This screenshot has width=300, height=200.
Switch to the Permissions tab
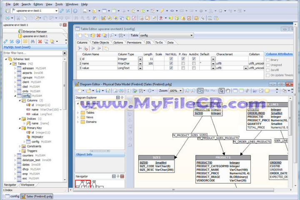tap(134, 42)
